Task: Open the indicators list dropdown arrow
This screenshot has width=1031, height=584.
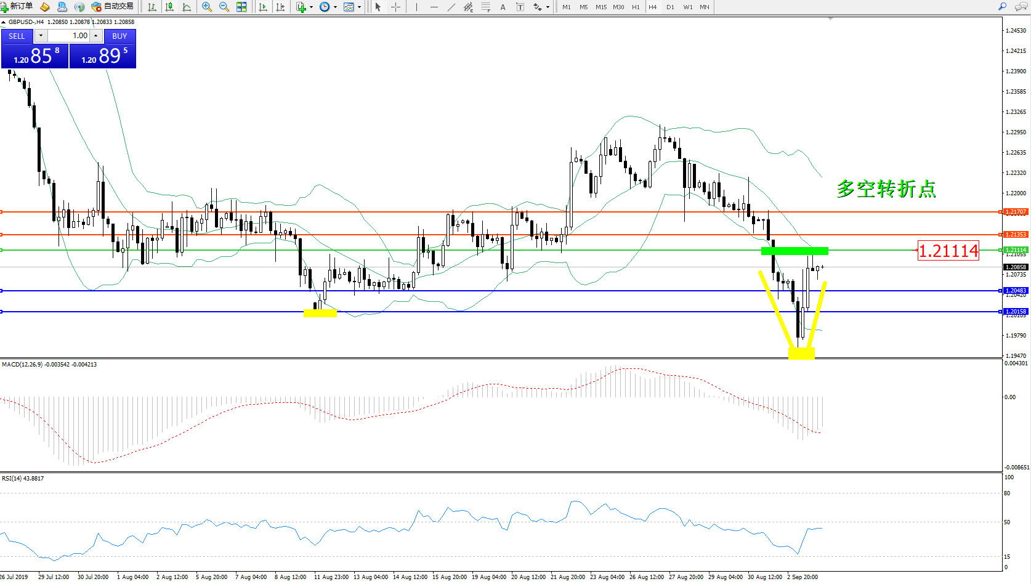Action: pos(311,7)
